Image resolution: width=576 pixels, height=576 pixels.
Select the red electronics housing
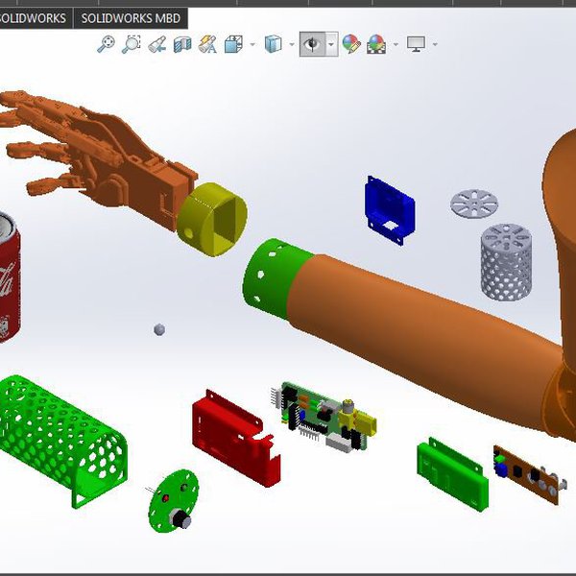click(x=236, y=437)
